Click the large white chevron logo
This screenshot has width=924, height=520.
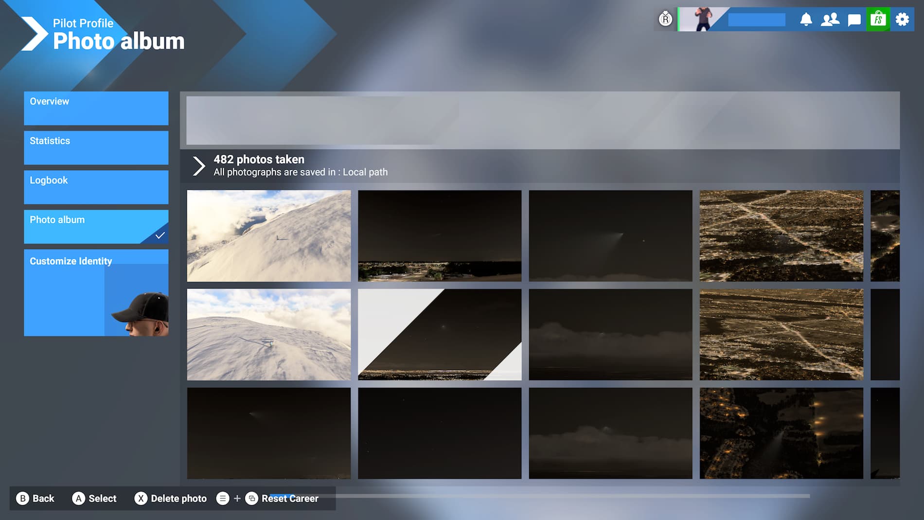pyautogui.click(x=33, y=34)
